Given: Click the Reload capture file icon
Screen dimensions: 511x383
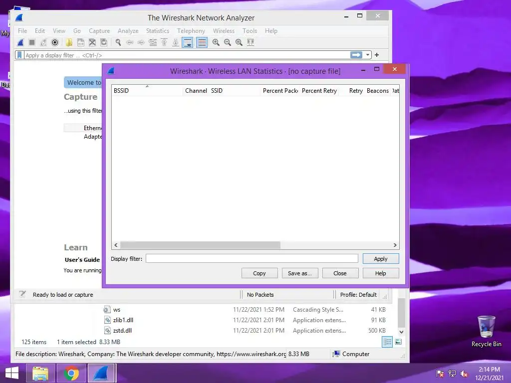Looking at the screenshot, I should tap(104, 42).
